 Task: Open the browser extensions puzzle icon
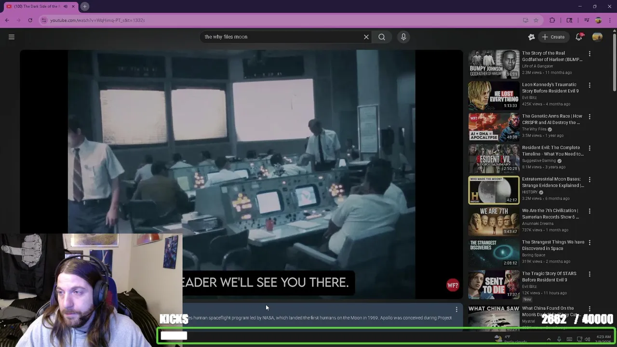tap(552, 20)
